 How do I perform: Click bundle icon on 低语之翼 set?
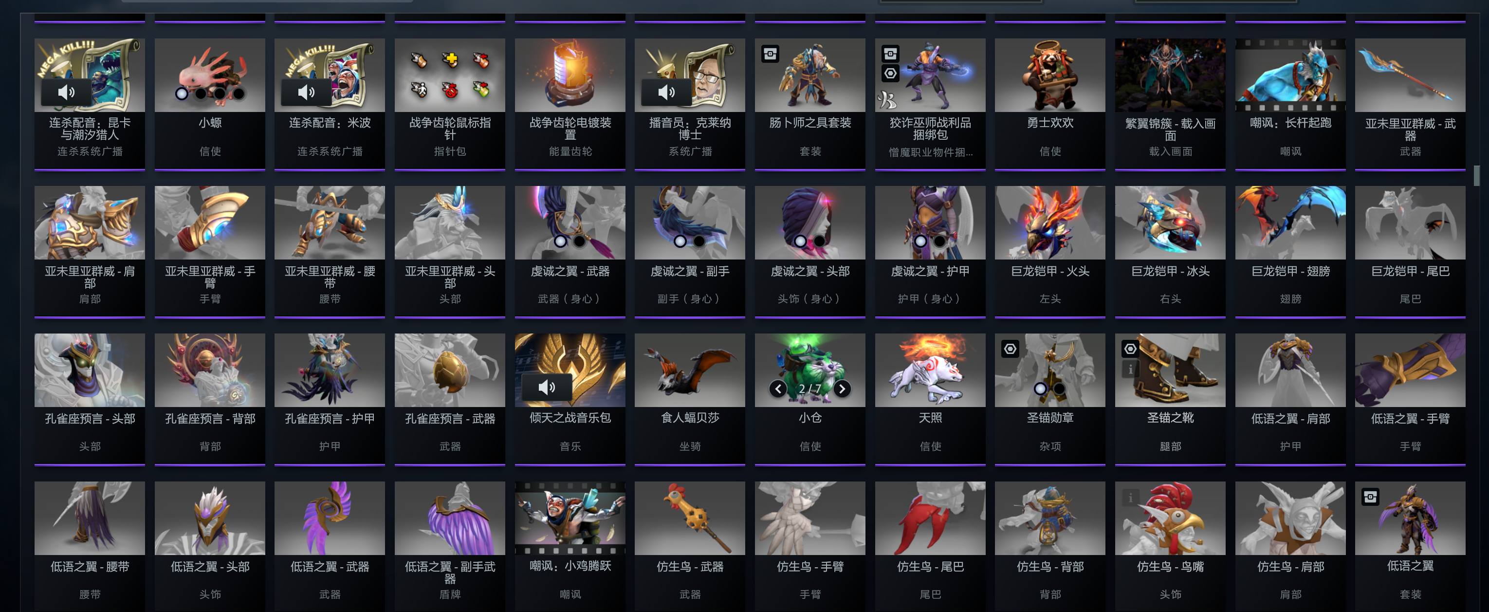tap(1371, 497)
